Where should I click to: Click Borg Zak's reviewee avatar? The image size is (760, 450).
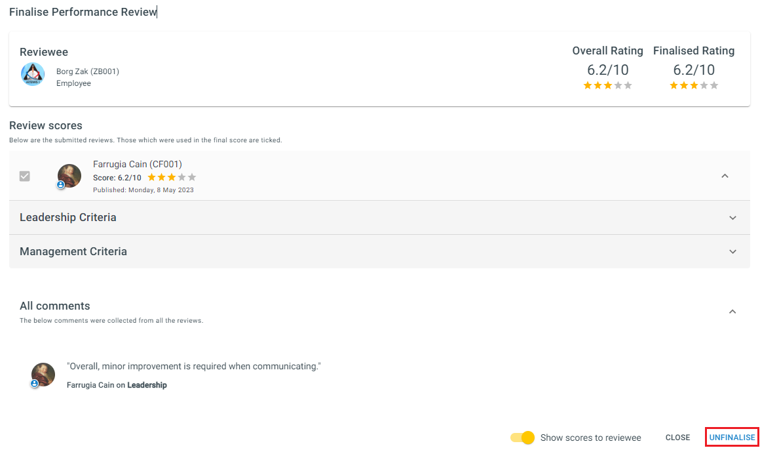pos(33,75)
